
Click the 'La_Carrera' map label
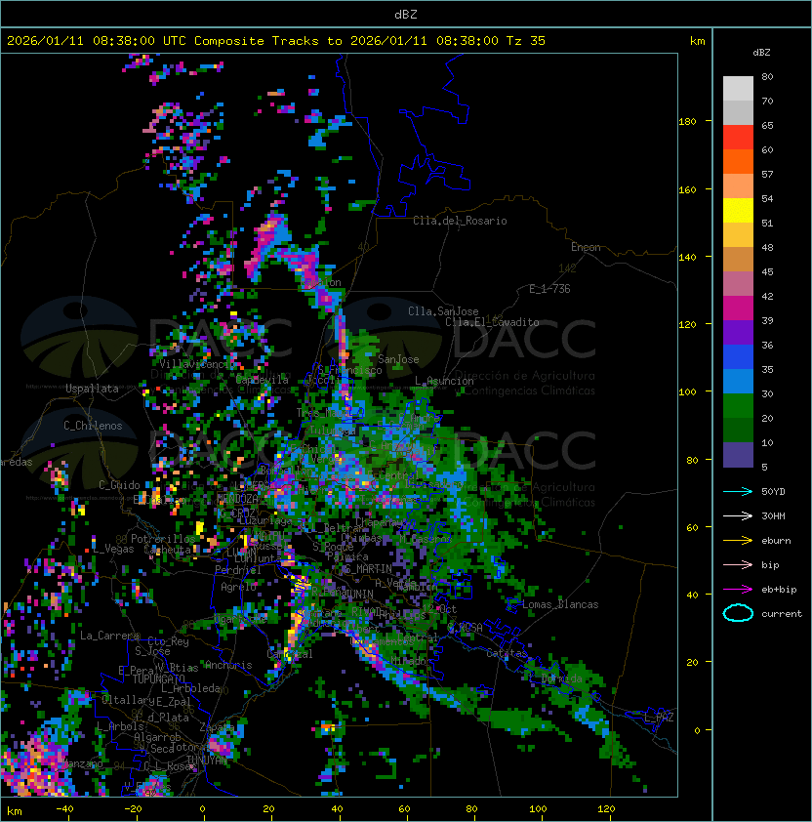pos(110,636)
